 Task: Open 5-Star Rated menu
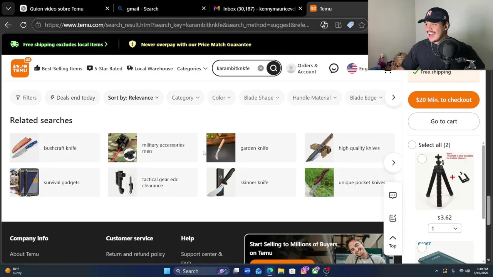104,68
